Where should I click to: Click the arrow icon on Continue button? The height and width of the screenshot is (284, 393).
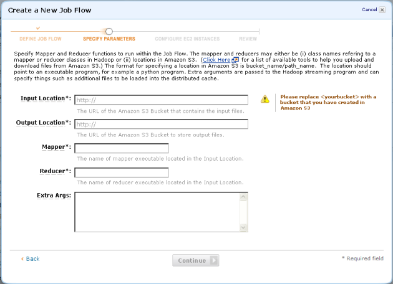tap(214, 261)
